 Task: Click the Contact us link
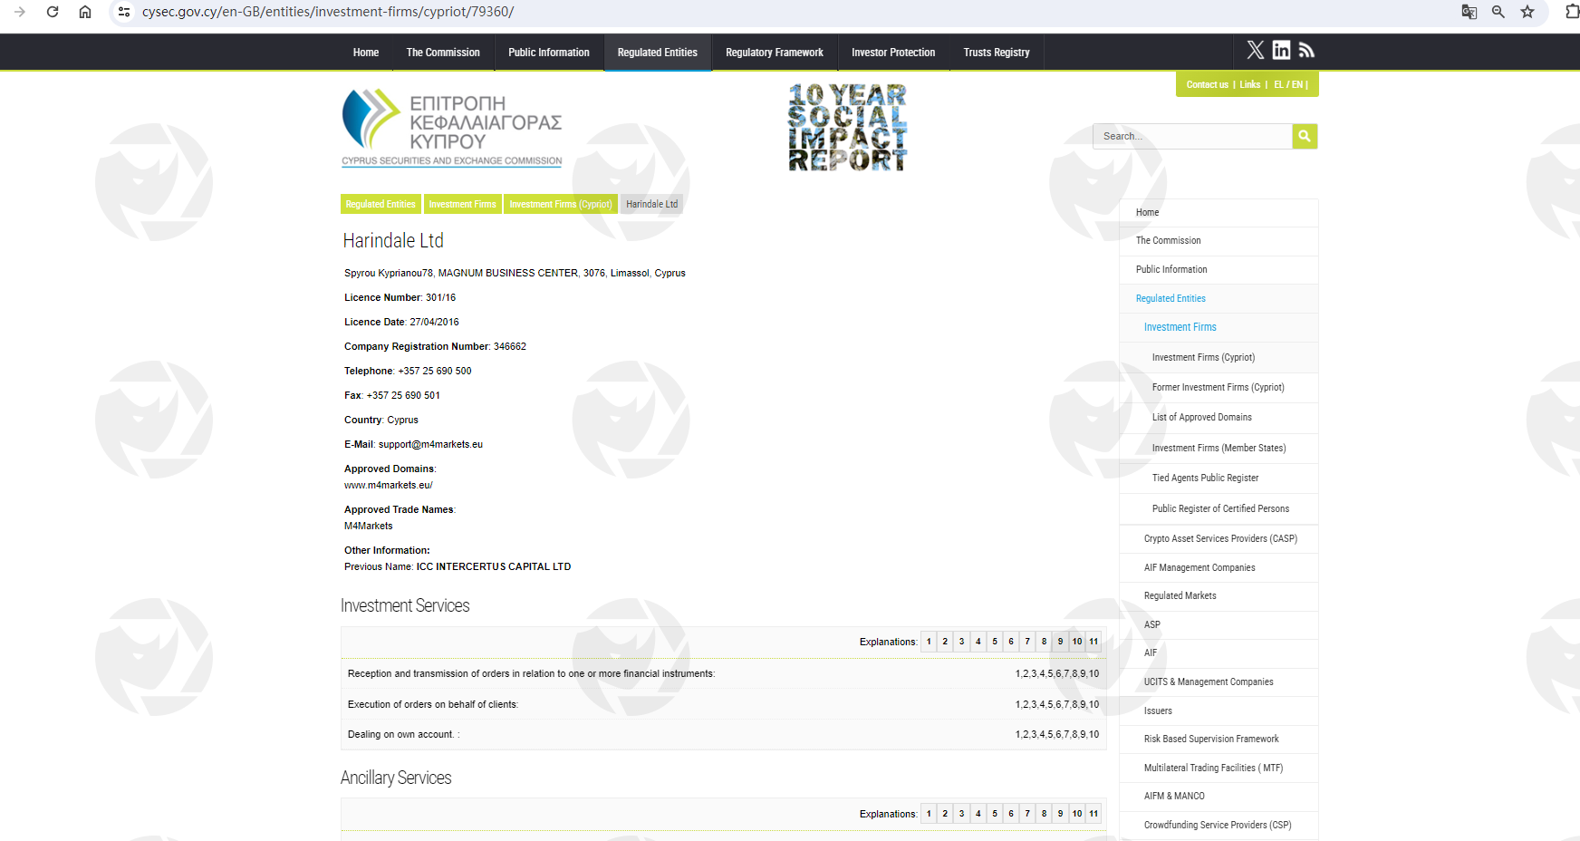(1207, 85)
